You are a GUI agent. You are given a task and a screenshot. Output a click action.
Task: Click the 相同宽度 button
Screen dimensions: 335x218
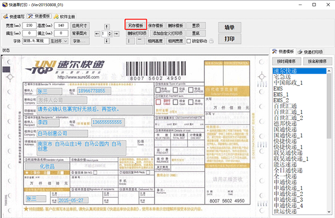click(x=175, y=41)
